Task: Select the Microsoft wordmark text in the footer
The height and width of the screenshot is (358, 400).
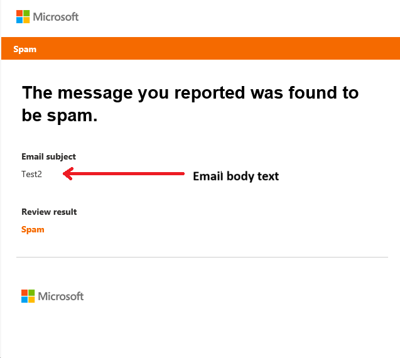Action: (x=61, y=296)
